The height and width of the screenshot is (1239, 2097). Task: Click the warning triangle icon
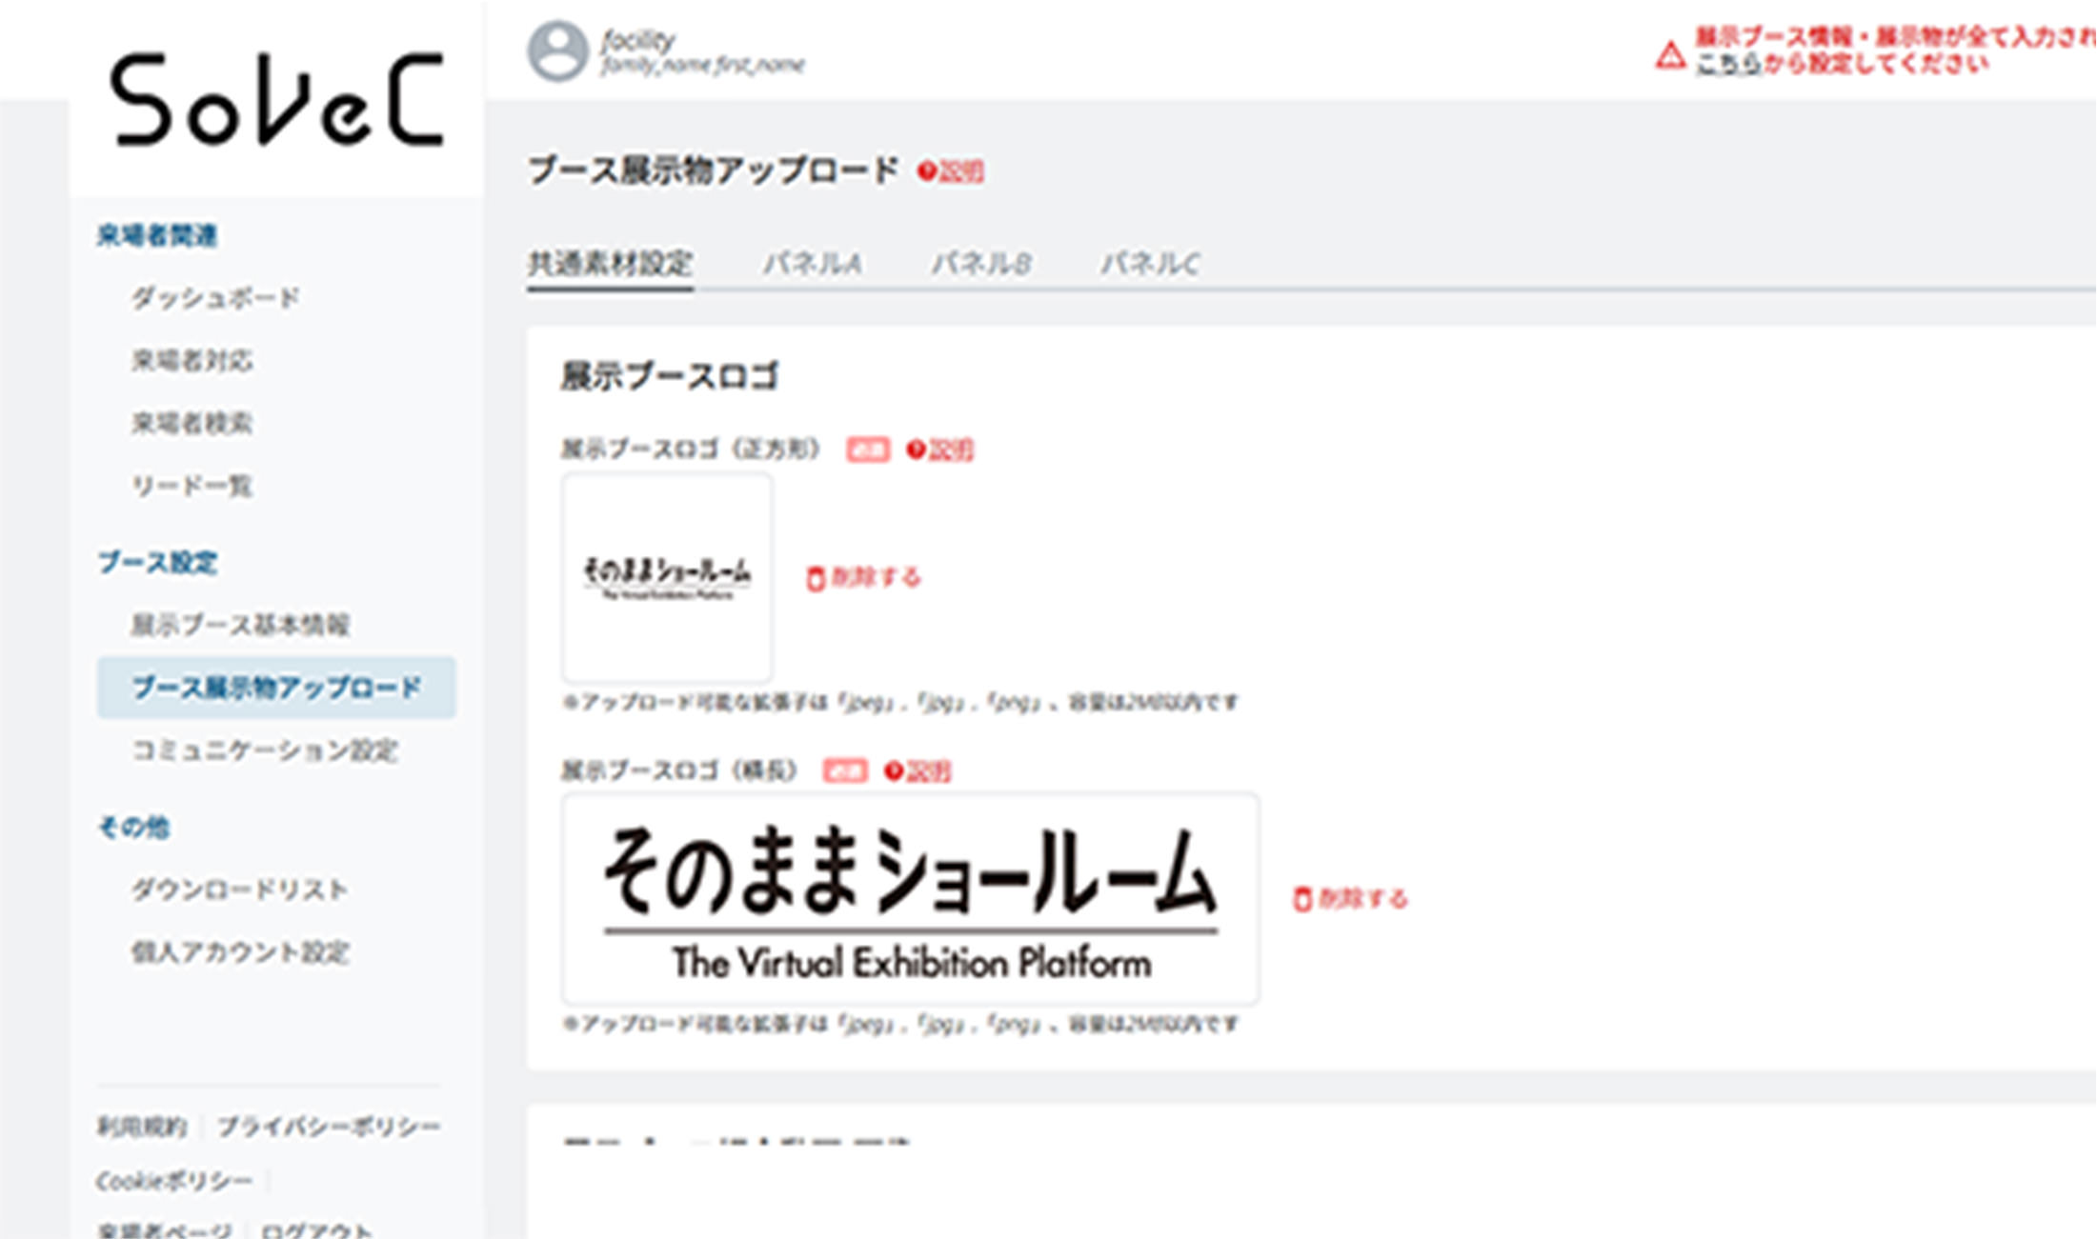[1669, 55]
